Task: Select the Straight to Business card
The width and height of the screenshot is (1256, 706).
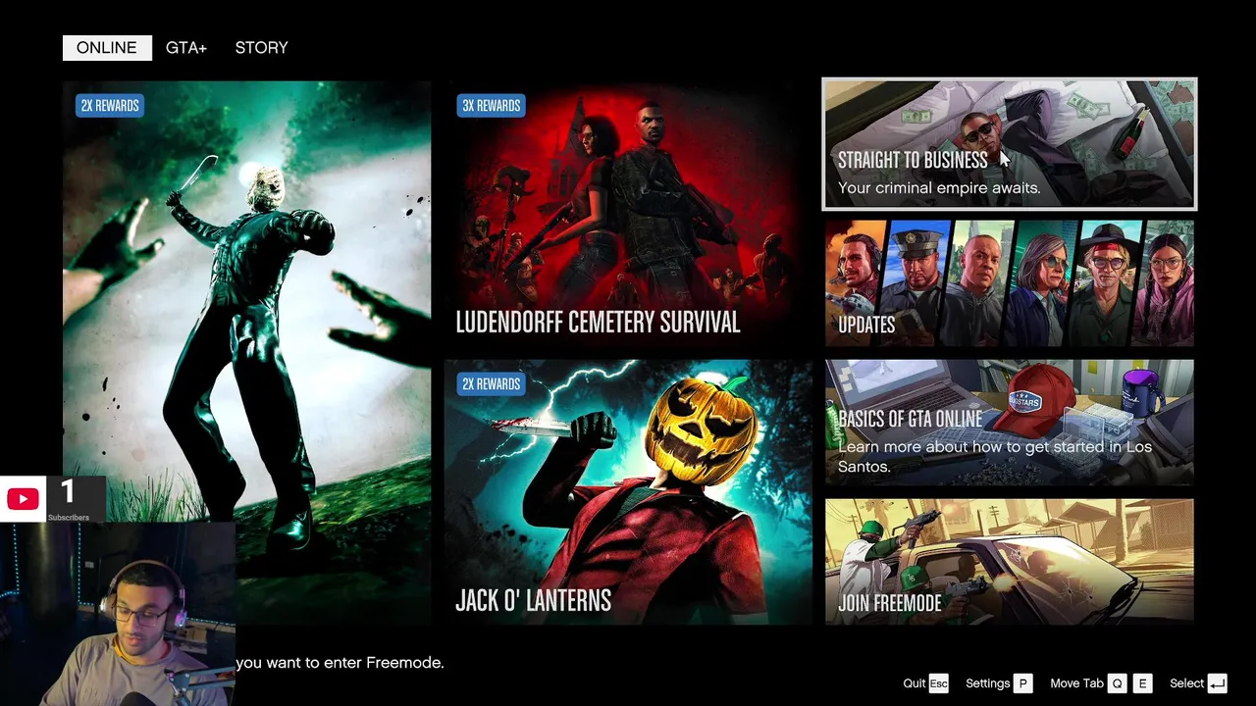Action: pos(1009,144)
